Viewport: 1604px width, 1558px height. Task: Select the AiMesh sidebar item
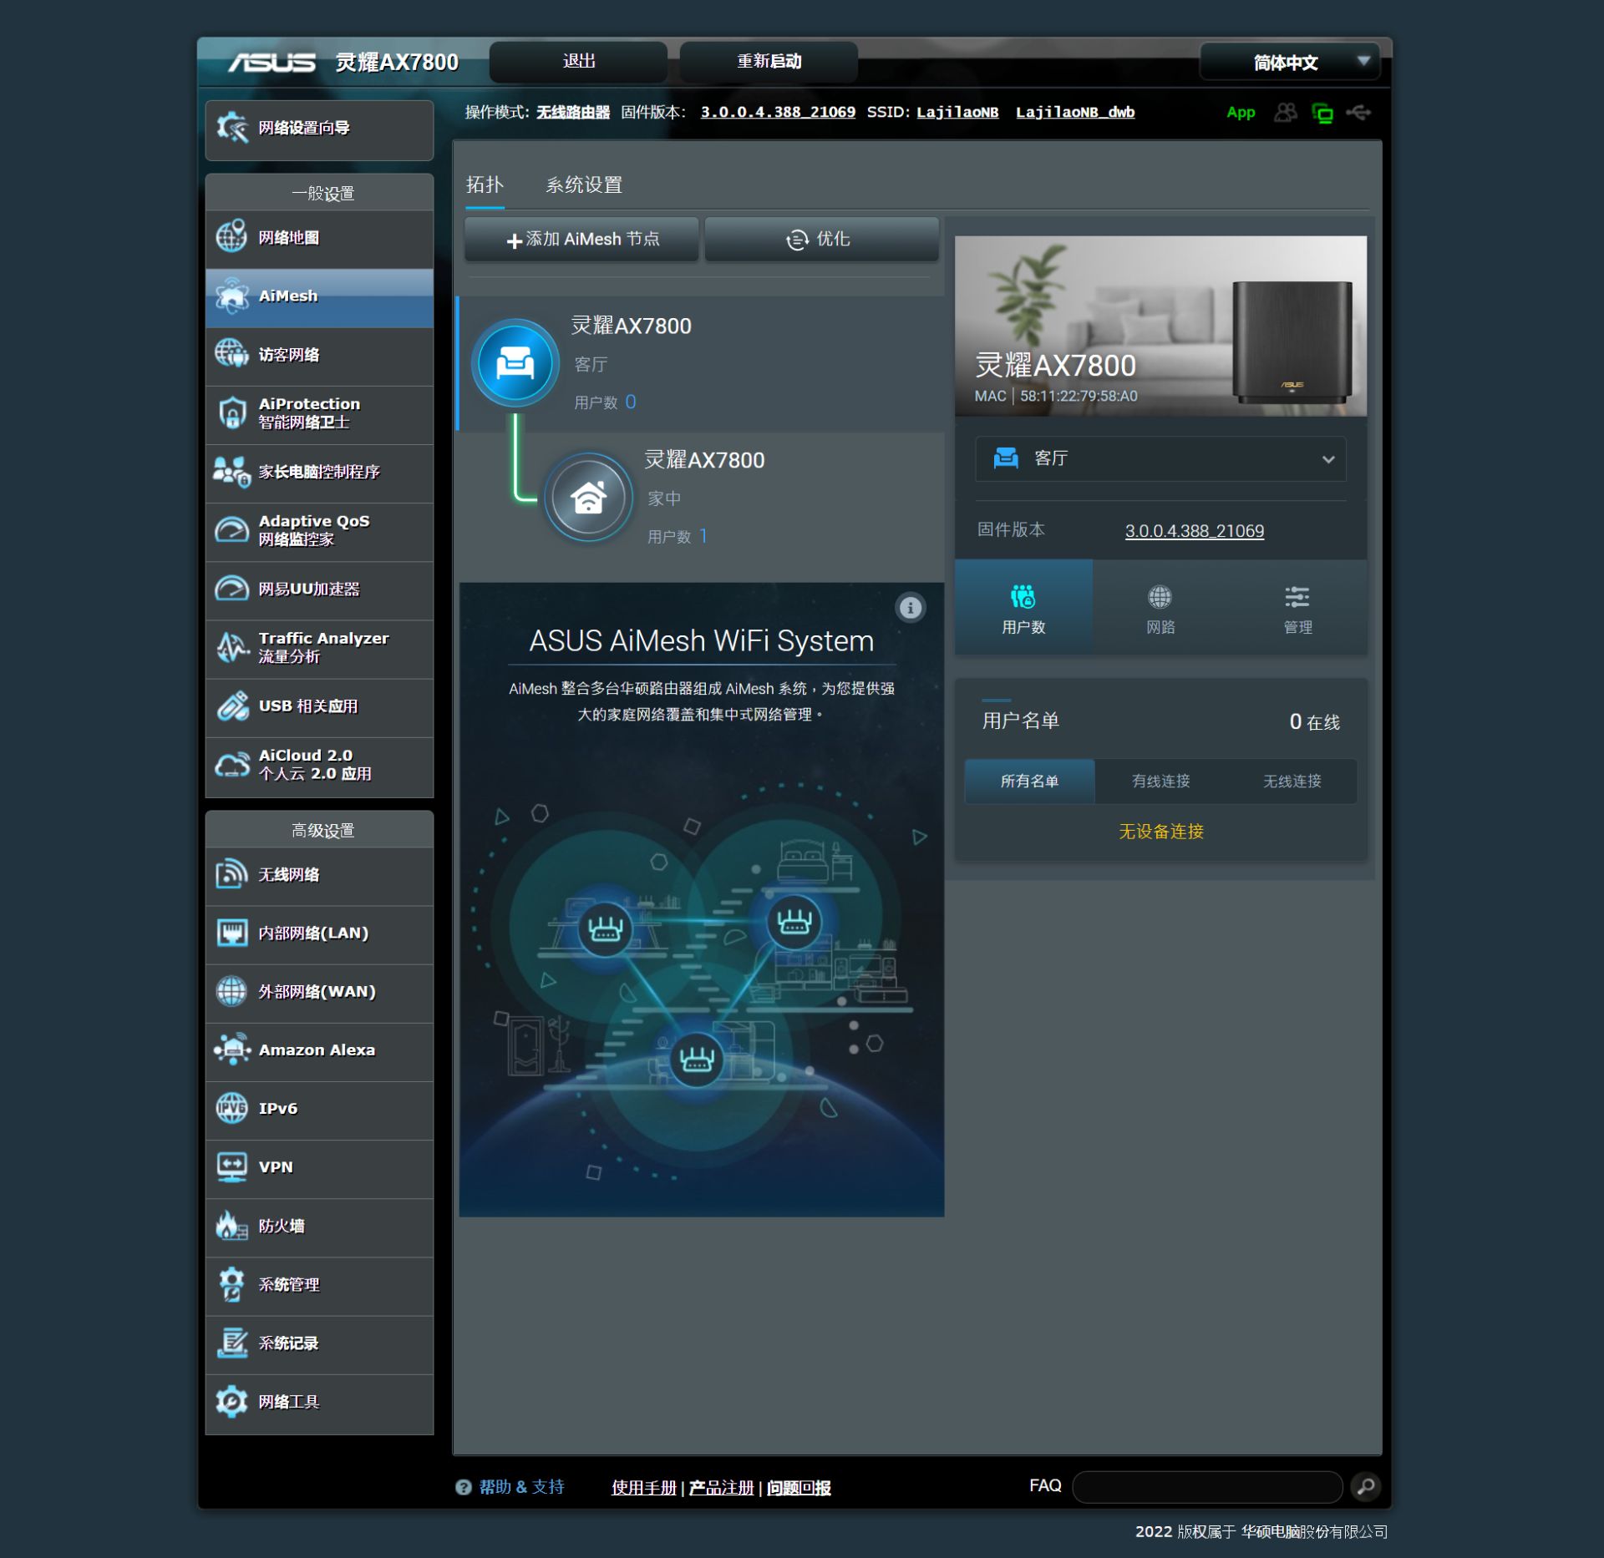coord(319,296)
